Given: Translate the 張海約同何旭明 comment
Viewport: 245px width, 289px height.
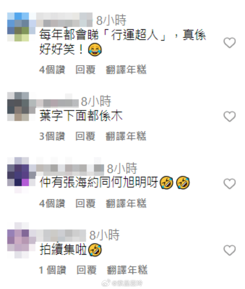Looking at the screenshot, I should point(126,203).
